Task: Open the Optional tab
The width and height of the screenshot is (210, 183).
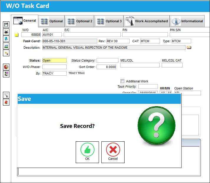Action: 52,21
